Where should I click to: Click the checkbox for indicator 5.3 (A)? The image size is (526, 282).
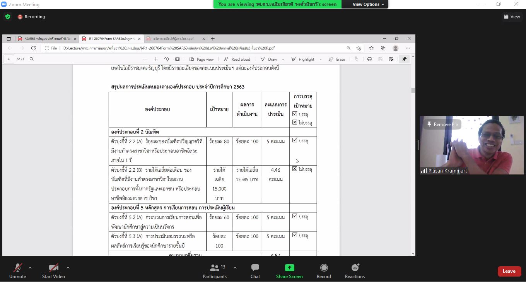click(295, 235)
